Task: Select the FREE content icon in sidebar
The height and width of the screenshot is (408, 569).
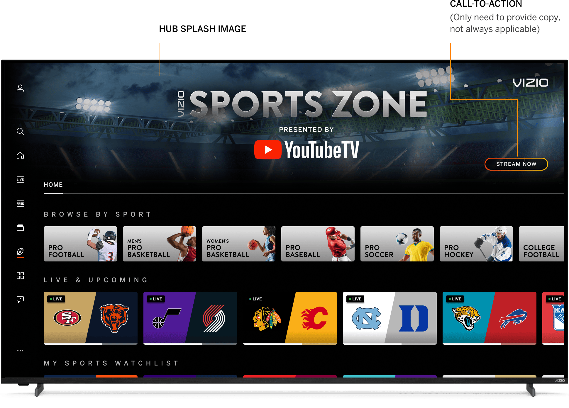Action: click(21, 204)
